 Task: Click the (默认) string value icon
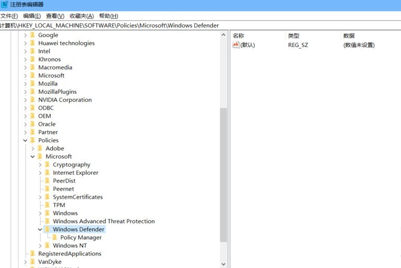(235, 45)
